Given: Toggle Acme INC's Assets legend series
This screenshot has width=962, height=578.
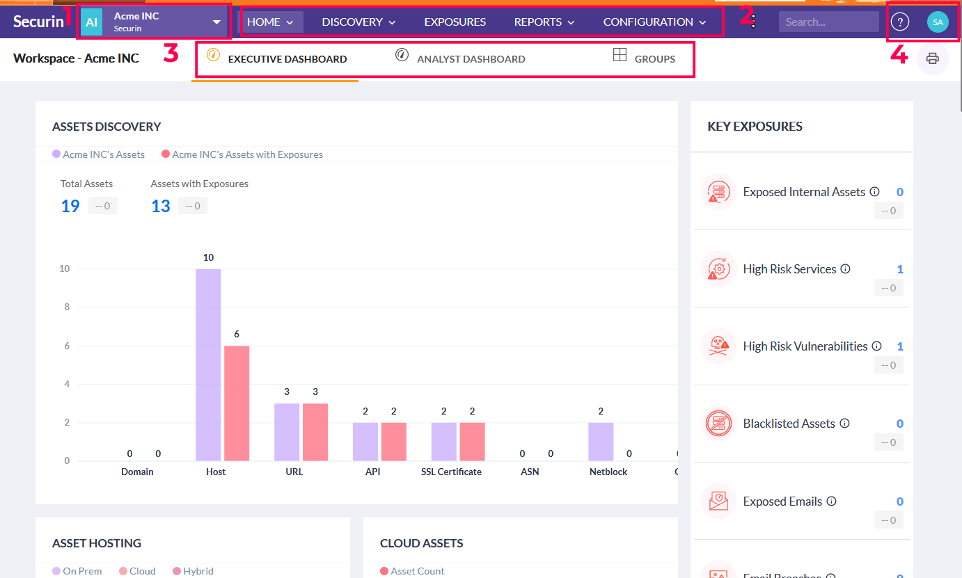Looking at the screenshot, I should (99, 154).
